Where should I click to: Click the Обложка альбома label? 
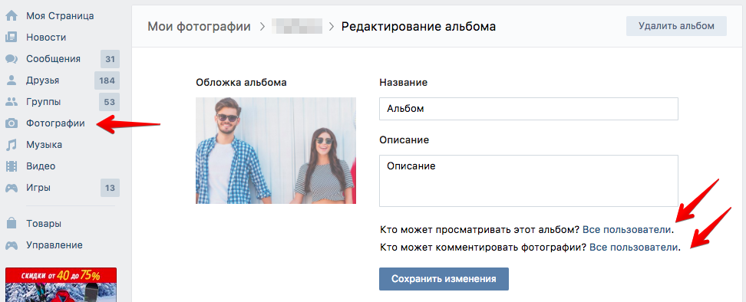(241, 83)
